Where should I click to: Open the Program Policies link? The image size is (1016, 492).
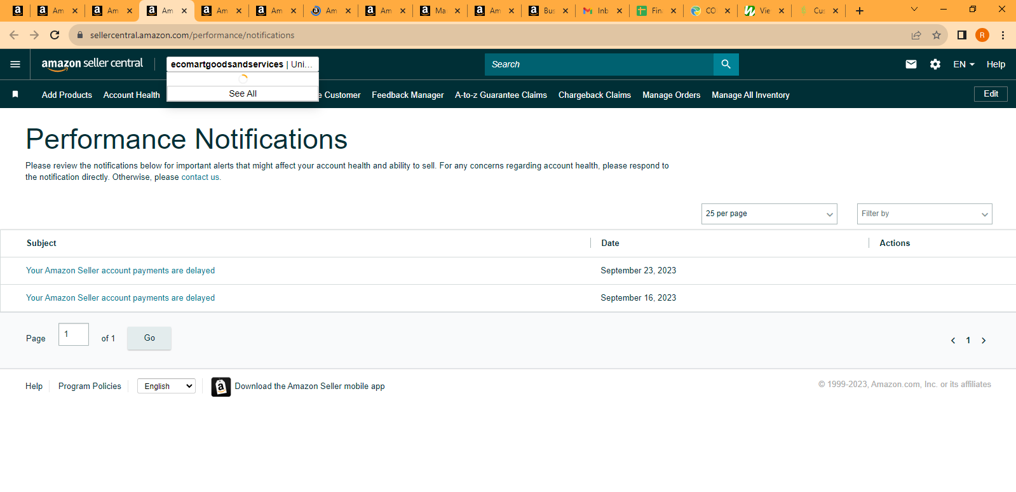pyautogui.click(x=90, y=386)
